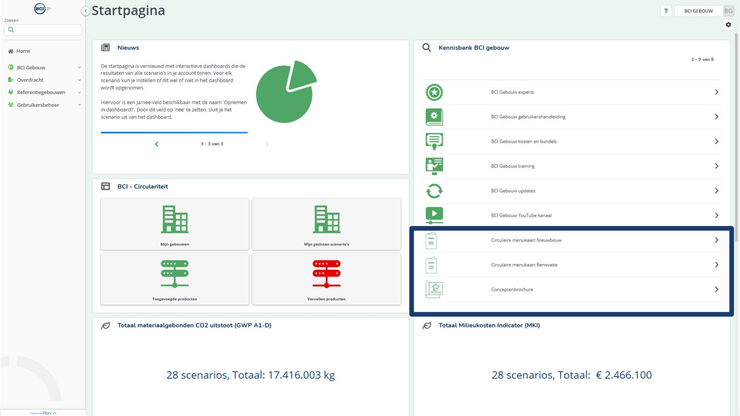The image size is (740, 416).
Task: Click the Nieuws newspaper icon
Action: pos(105,47)
